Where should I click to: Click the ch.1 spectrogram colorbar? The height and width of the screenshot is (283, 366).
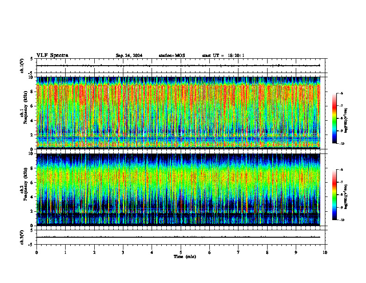[x=334, y=118]
